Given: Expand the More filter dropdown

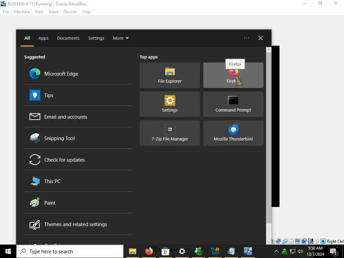Looking at the screenshot, I should (x=121, y=38).
